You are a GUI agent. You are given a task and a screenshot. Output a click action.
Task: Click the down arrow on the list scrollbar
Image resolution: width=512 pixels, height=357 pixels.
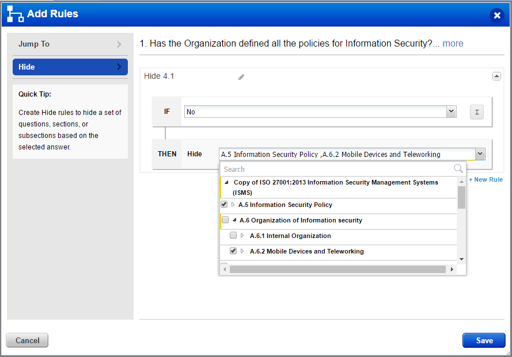[461, 258]
